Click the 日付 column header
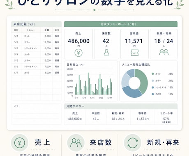This screenshot has width=189, height=156. tap(16, 30)
